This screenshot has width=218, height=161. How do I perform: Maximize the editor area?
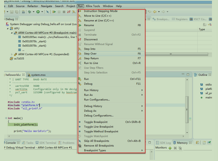pos(188,75)
